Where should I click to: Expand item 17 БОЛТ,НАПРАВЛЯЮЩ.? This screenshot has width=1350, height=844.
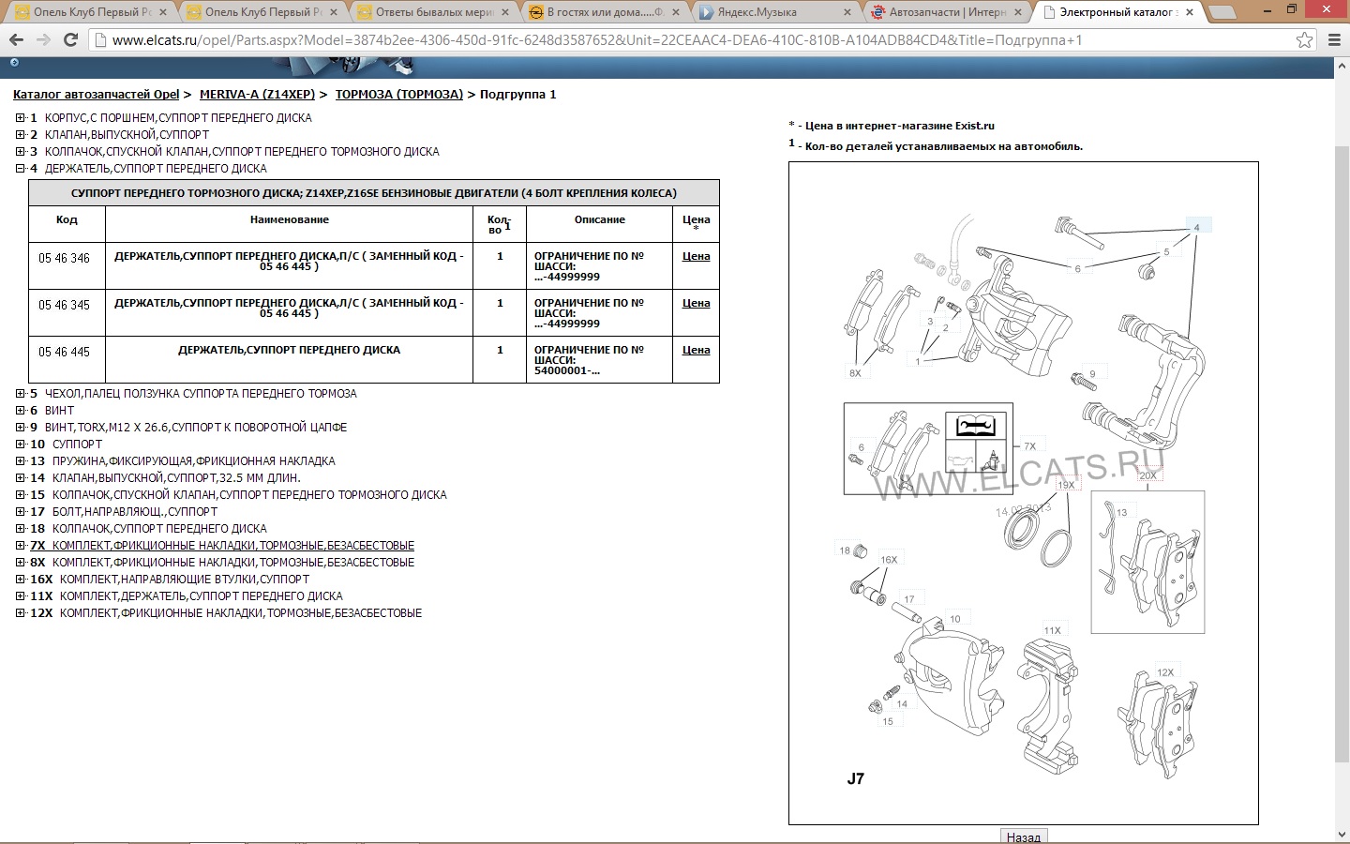point(21,512)
